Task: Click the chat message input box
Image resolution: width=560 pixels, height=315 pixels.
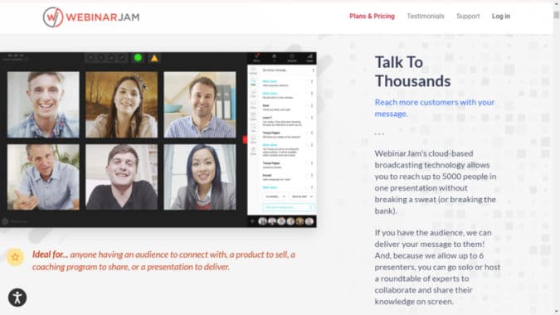Action: tap(289, 207)
